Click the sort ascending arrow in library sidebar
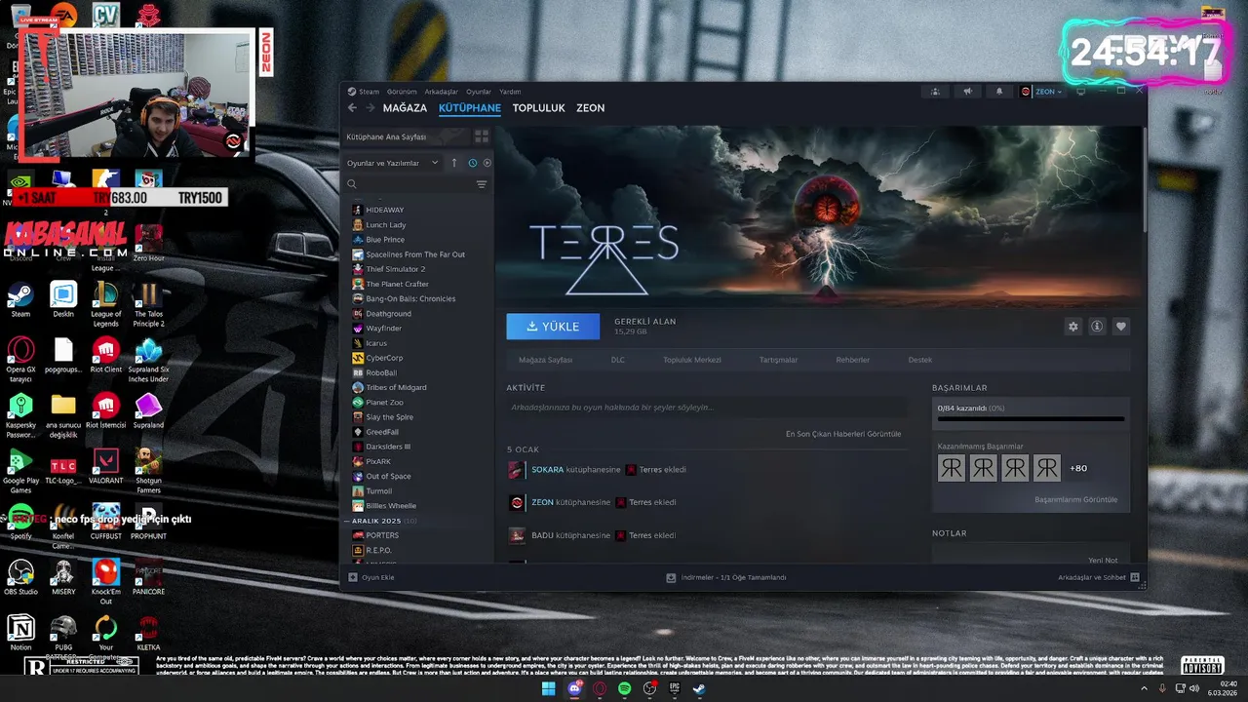This screenshot has height=702, width=1248. (453, 163)
